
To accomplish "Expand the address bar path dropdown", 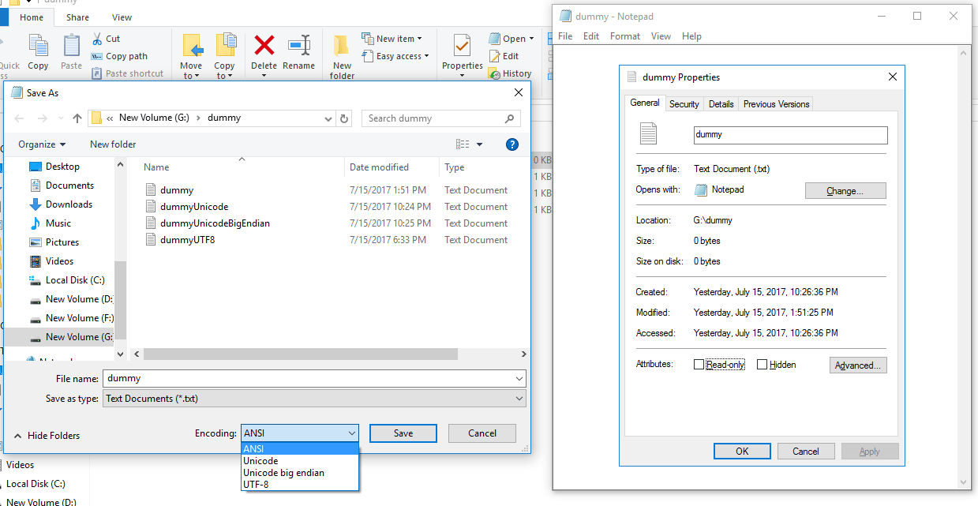I will (328, 118).
